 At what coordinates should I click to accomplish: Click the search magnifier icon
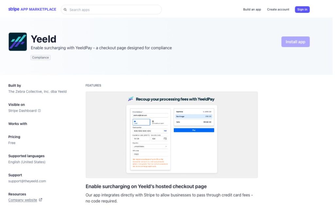point(65,10)
